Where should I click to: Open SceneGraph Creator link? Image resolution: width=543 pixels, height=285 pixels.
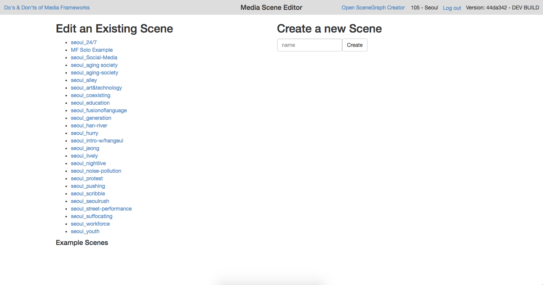coord(373,8)
